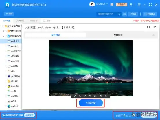Open the message icon beside the account ID
This screenshot has height=120, width=160.
pyautogui.click(x=112, y=5)
